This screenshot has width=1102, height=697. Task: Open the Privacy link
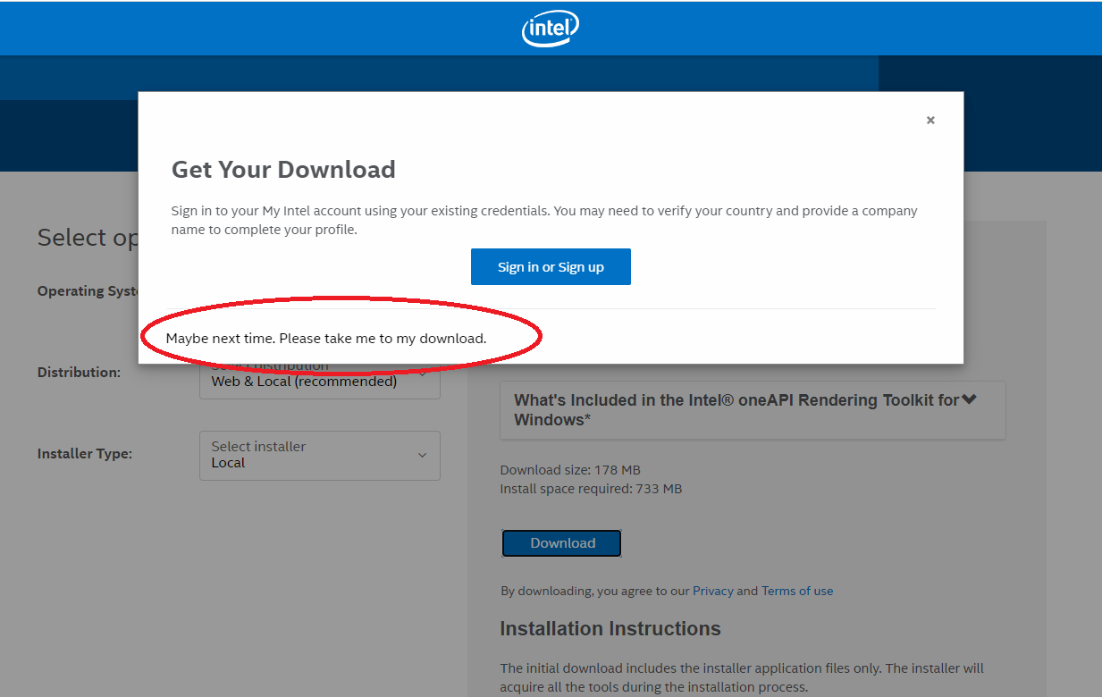click(713, 591)
